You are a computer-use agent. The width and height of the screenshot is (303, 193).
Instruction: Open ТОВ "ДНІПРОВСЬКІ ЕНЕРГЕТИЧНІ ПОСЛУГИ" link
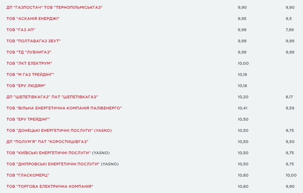[x=53, y=164]
